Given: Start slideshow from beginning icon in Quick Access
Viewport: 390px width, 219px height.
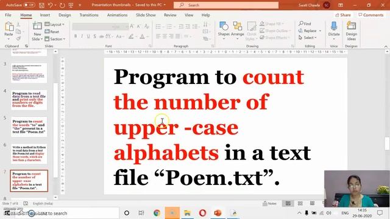Looking at the screenshot, I should tap(71, 5).
